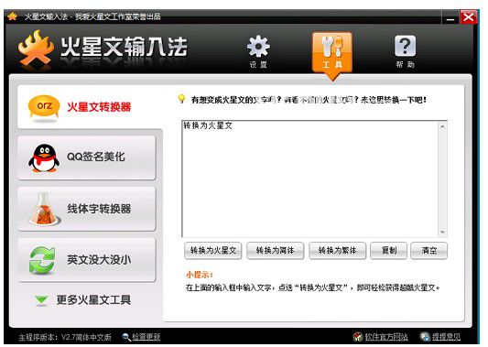The width and height of the screenshot is (488, 347).
Task: Click scrollbar up arrow in text box
Action: [x=442, y=126]
